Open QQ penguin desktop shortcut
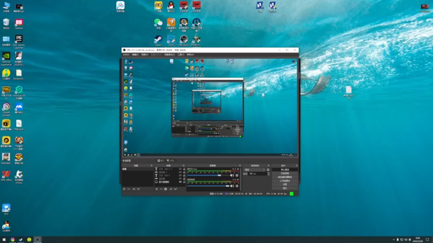Screen dimensions: 433x243 tap(171, 6)
